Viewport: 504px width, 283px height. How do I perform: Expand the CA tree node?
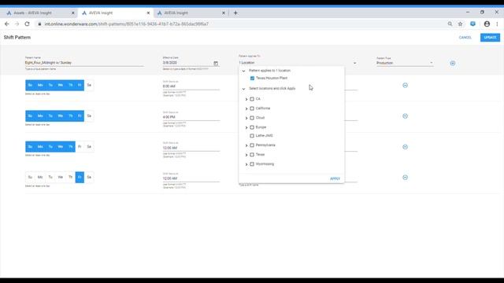pyautogui.click(x=246, y=100)
